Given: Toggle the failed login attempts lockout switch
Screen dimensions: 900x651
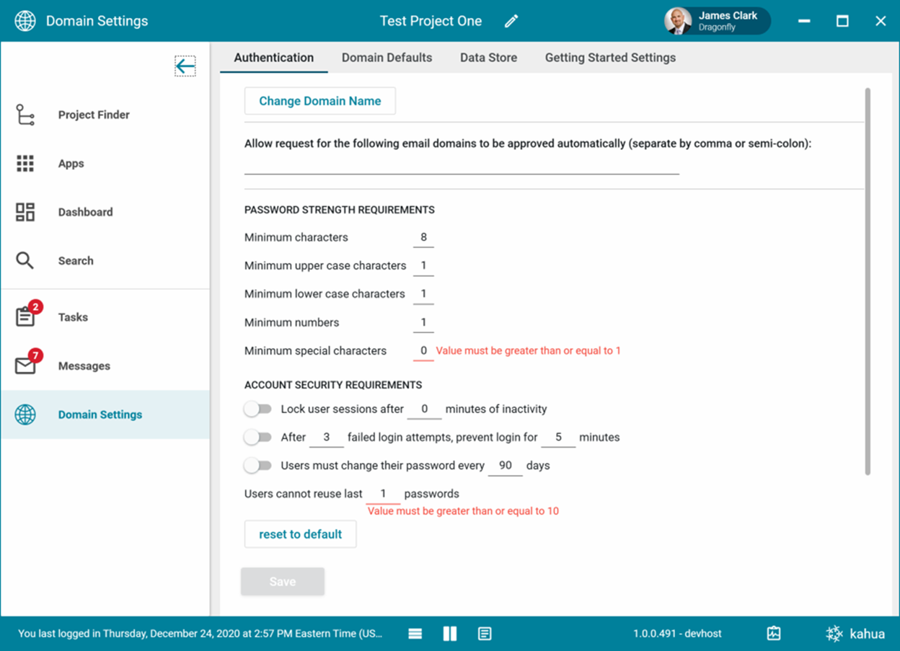Looking at the screenshot, I should tap(257, 438).
